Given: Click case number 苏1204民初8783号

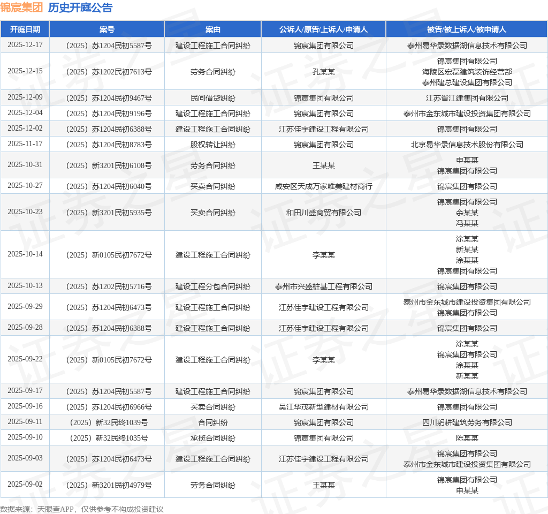Looking at the screenshot, I should click(x=109, y=145).
